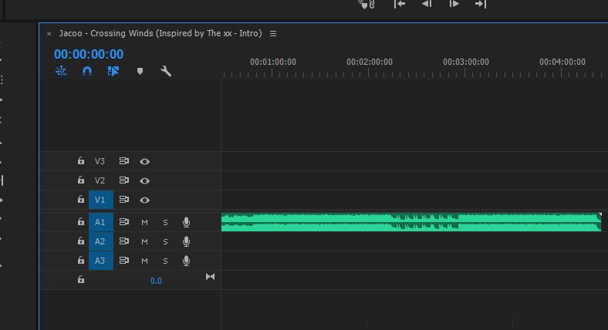Open Timeline Display Settings wrench
The image size is (608, 330).
pyautogui.click(x=166, y=71)
